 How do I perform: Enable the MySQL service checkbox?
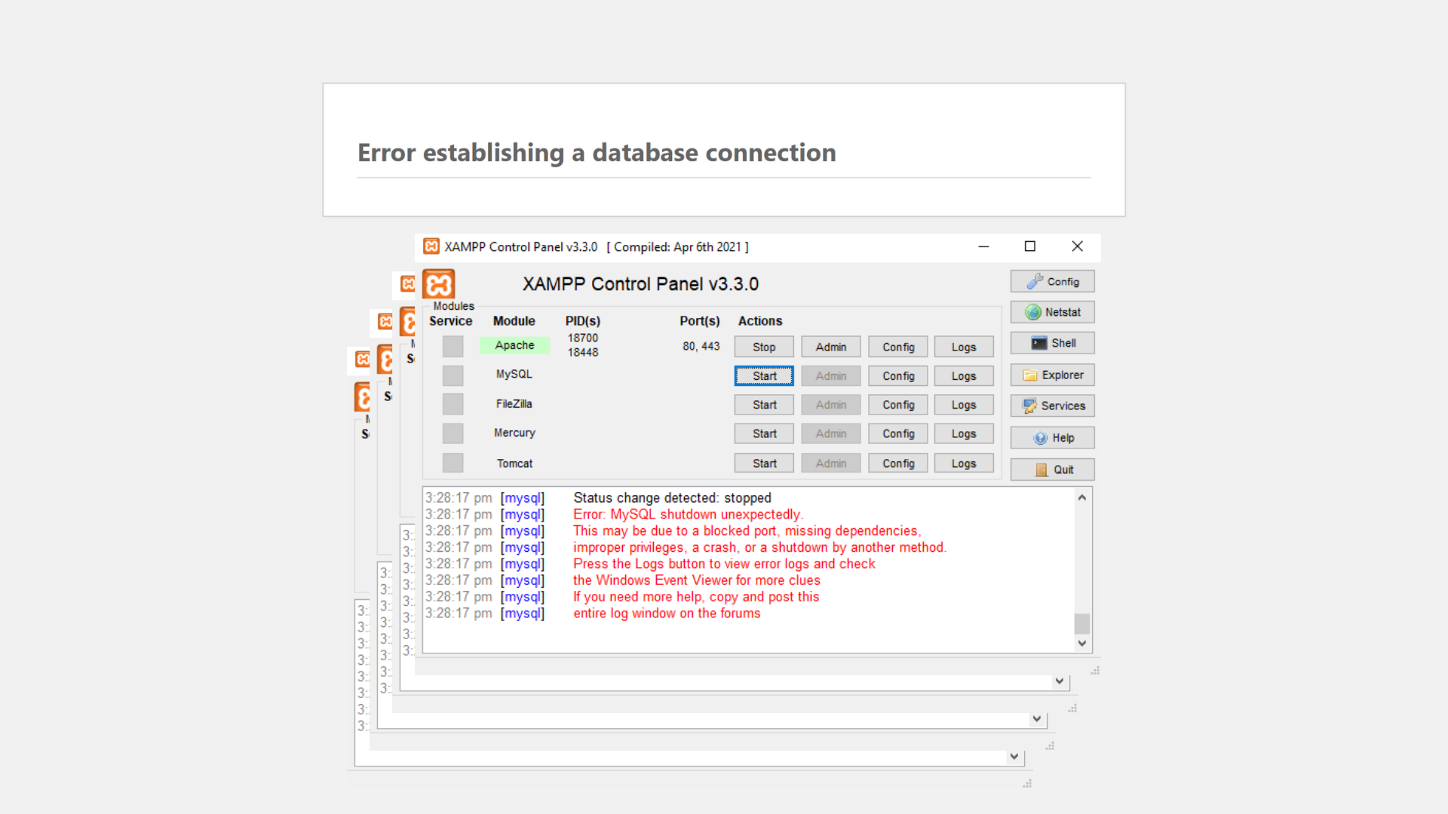[452, 375]
